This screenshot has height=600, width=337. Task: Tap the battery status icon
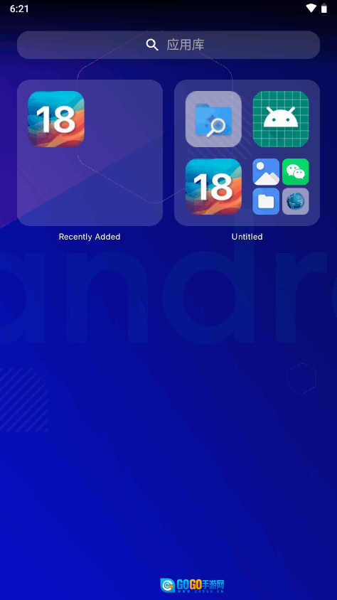click(x=324, y=8)
